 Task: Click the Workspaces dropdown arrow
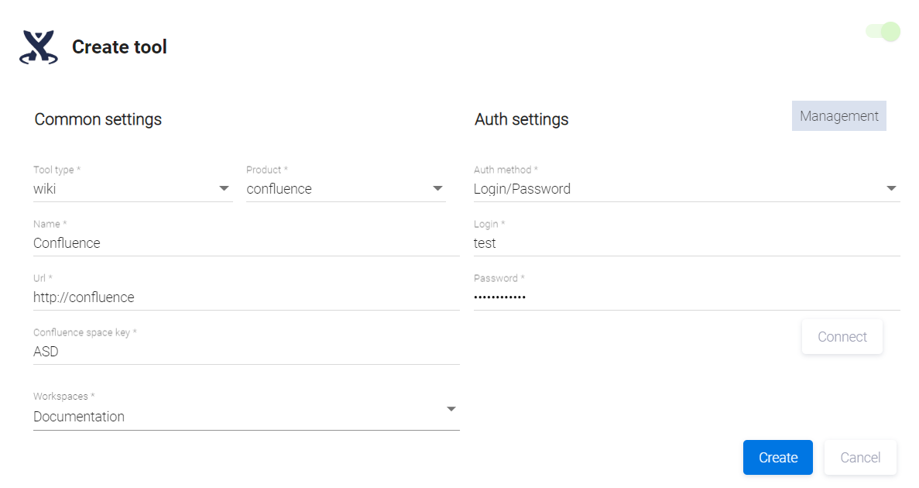pyautogui.click(x=451, y=409)
